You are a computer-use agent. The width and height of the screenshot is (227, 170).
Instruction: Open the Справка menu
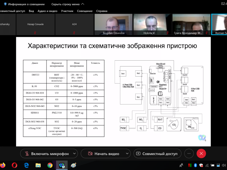point(102,11)
